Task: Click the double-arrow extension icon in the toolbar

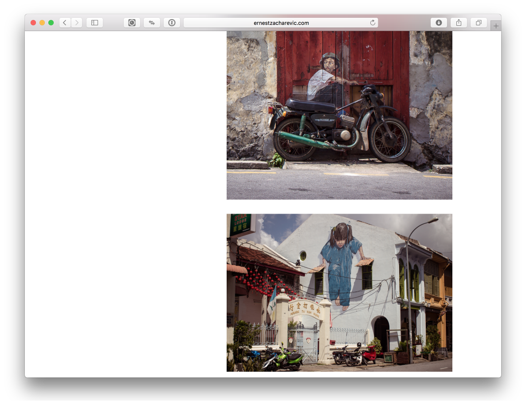Action: tap(152, 23)
